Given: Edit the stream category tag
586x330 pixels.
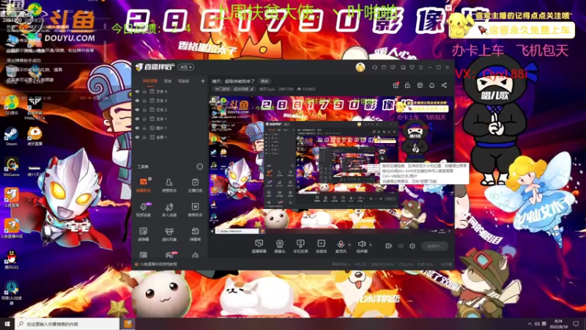Looking at the screenshot, I should [x=234, y=89].
